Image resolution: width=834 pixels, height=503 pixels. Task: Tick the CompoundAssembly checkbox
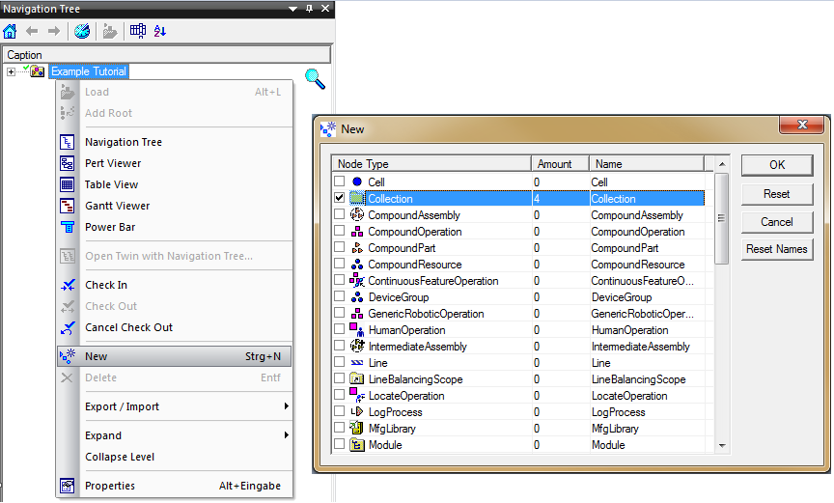340,214
